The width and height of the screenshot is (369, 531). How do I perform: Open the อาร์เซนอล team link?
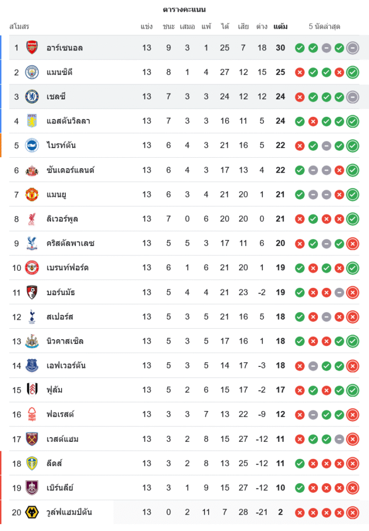(64, 48)
